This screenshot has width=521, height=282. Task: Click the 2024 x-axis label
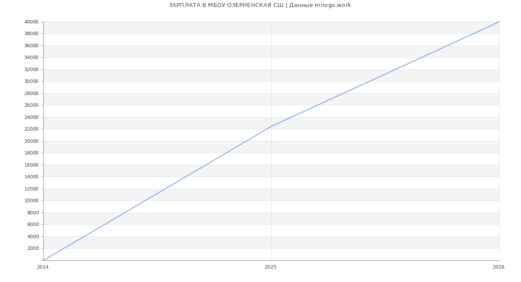click(43, 267)
